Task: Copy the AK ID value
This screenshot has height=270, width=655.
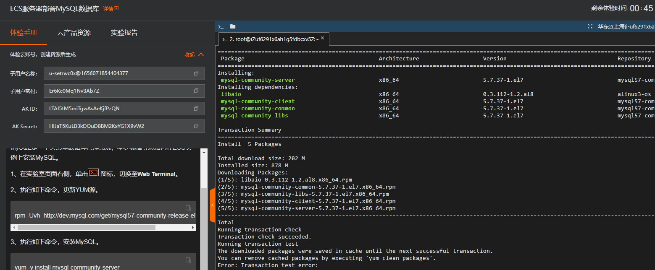Action: (196, 109)
